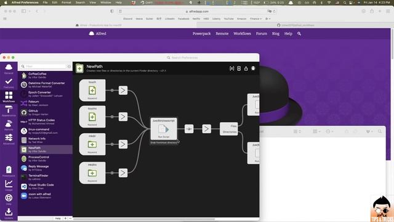Select the NewPath workflow in list
Screen dimensions: 394x222
[46, 149]
